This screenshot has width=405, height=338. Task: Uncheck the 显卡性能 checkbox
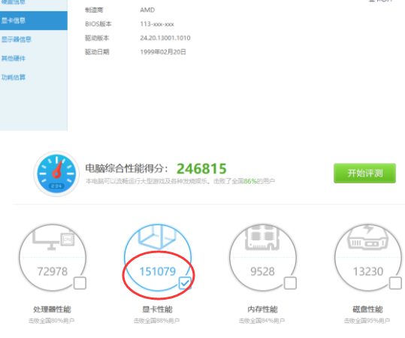pyautogui.click(x=185, y=283)
